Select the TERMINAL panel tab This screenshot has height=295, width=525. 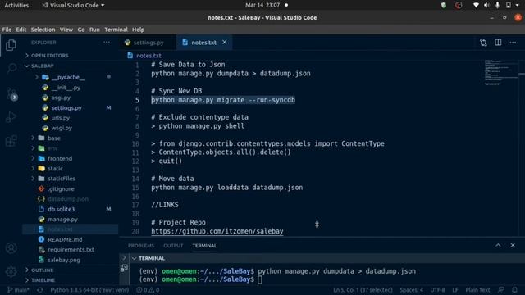[x=204, y=246]
